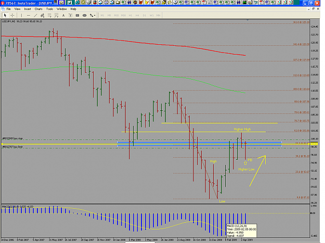325x243 pixels.
Task: Open the File menu
Action: click(x=8, y=9)
